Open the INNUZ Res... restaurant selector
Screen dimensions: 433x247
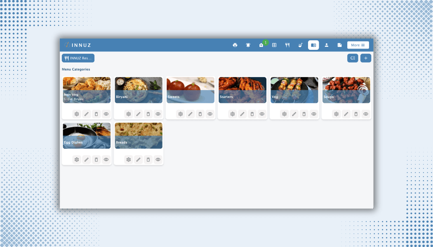78,58
